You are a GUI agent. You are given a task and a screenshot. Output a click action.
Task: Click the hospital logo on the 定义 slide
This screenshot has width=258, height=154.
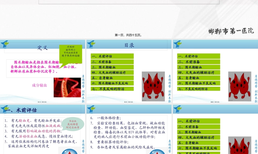[5, 44]
